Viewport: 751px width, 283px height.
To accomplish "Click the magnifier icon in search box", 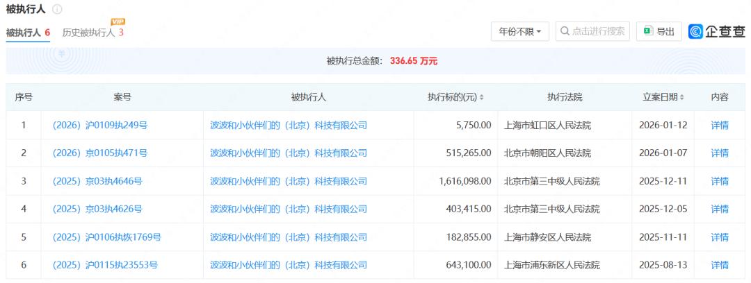I will tap(565, 31).
